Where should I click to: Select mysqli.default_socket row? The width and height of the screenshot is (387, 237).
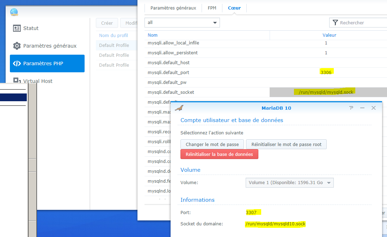coord(265,92)
